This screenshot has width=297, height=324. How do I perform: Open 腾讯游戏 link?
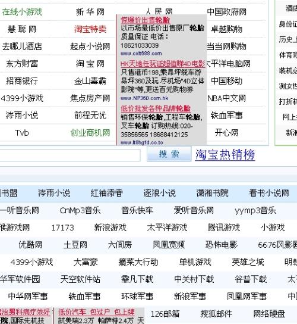[x=224, y=228]
